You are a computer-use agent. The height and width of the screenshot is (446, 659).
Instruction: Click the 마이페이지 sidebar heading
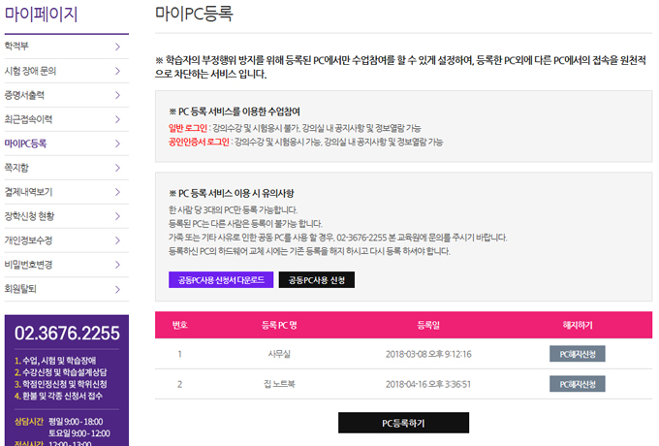pyautogui.click(x=41, y=15)
